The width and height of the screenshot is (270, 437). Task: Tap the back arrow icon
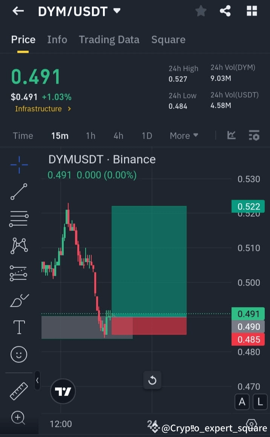point(18,11)
